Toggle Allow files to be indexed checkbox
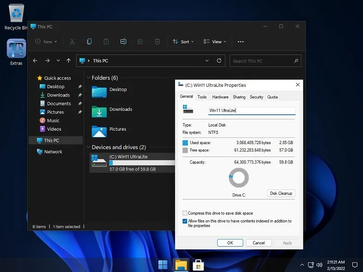 (x=185, y=221)
